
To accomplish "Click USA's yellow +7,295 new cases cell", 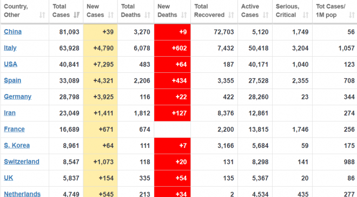I will (101, 65).
